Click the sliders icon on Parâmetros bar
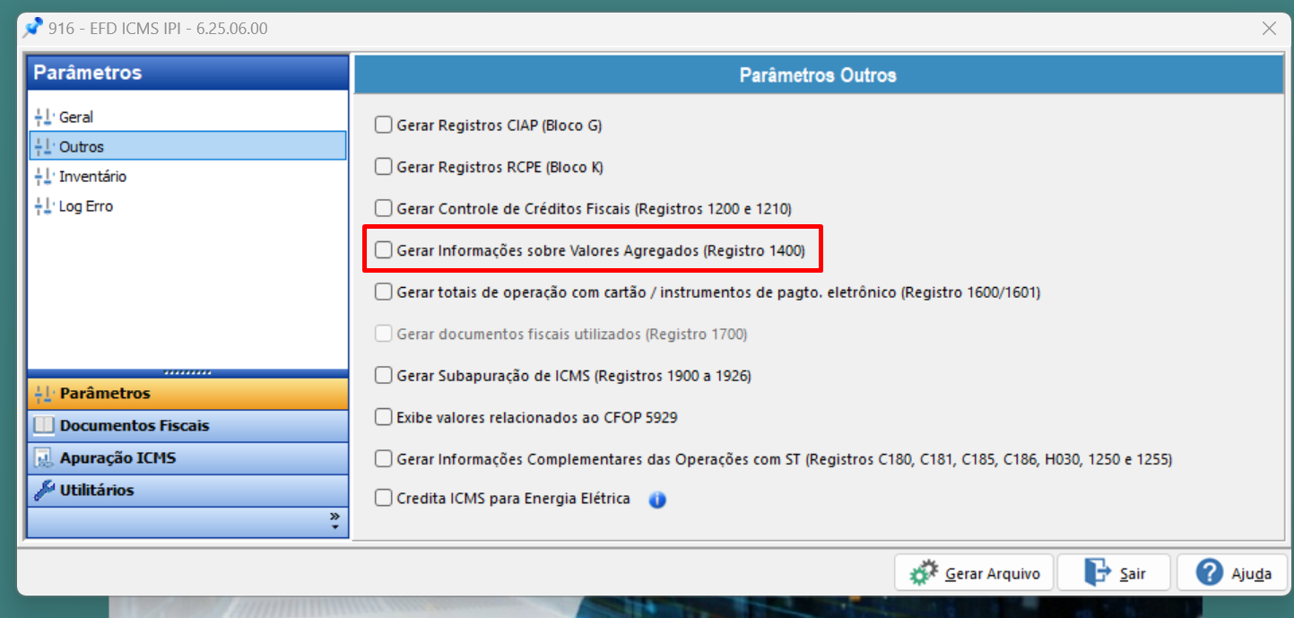This screenshot has width=1294, height=618. (x=44, y=393)
